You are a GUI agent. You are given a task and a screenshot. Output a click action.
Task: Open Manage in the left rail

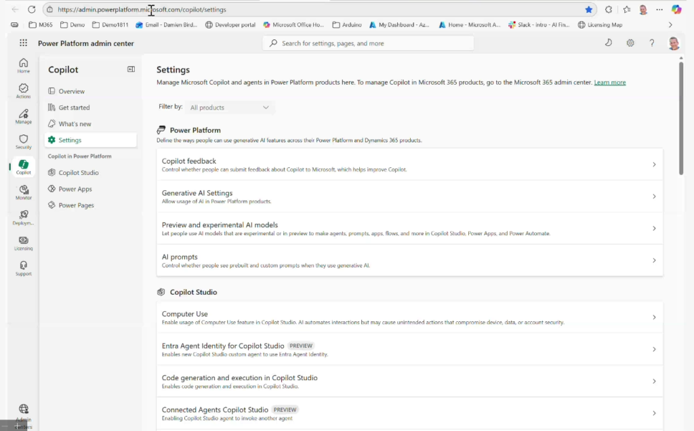pyautogui.click(x=24, y=117)
